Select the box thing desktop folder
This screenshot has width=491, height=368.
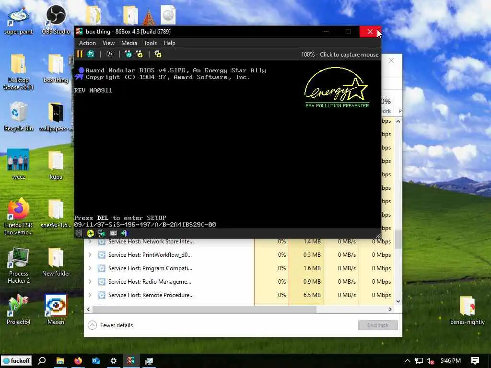point(56,69)
